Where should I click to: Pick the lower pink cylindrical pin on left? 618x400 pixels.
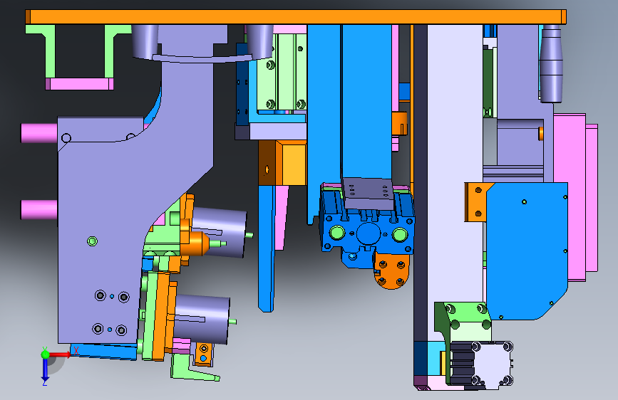39,209
